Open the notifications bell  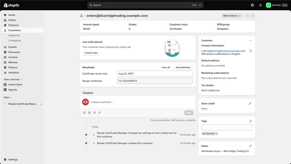(260, 5)
